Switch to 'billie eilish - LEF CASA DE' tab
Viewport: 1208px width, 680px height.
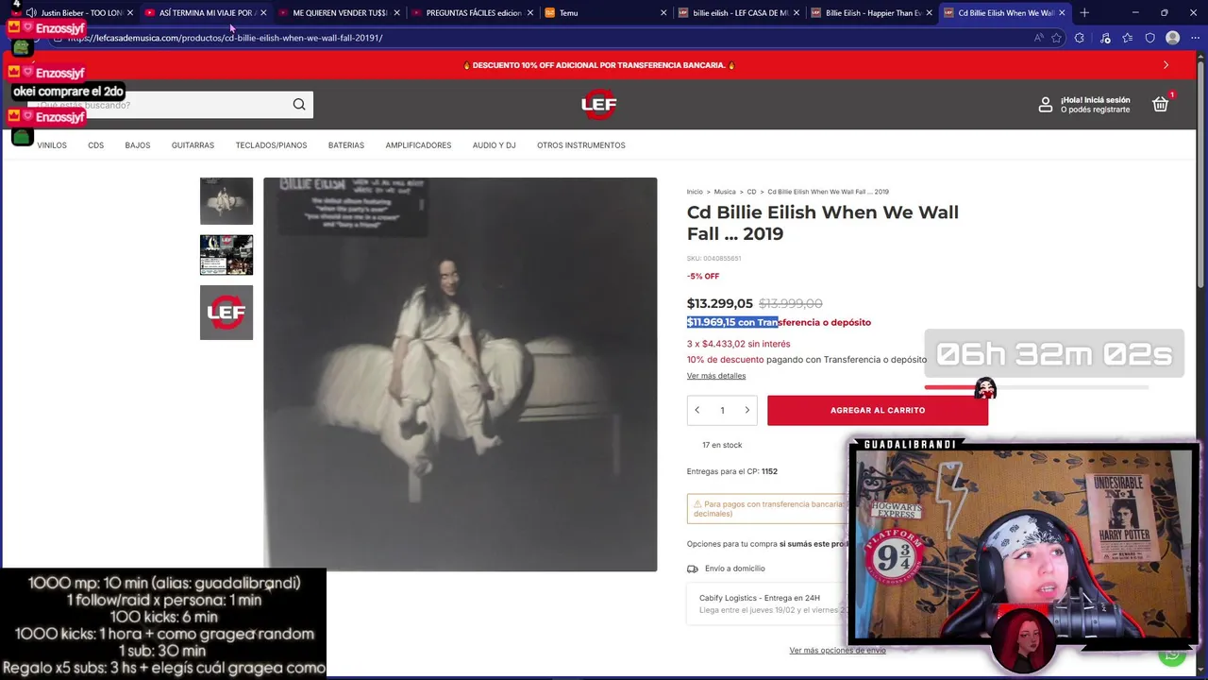click(x=739, y=12)
